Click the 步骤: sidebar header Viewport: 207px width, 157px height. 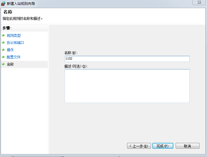pos(7,28)
